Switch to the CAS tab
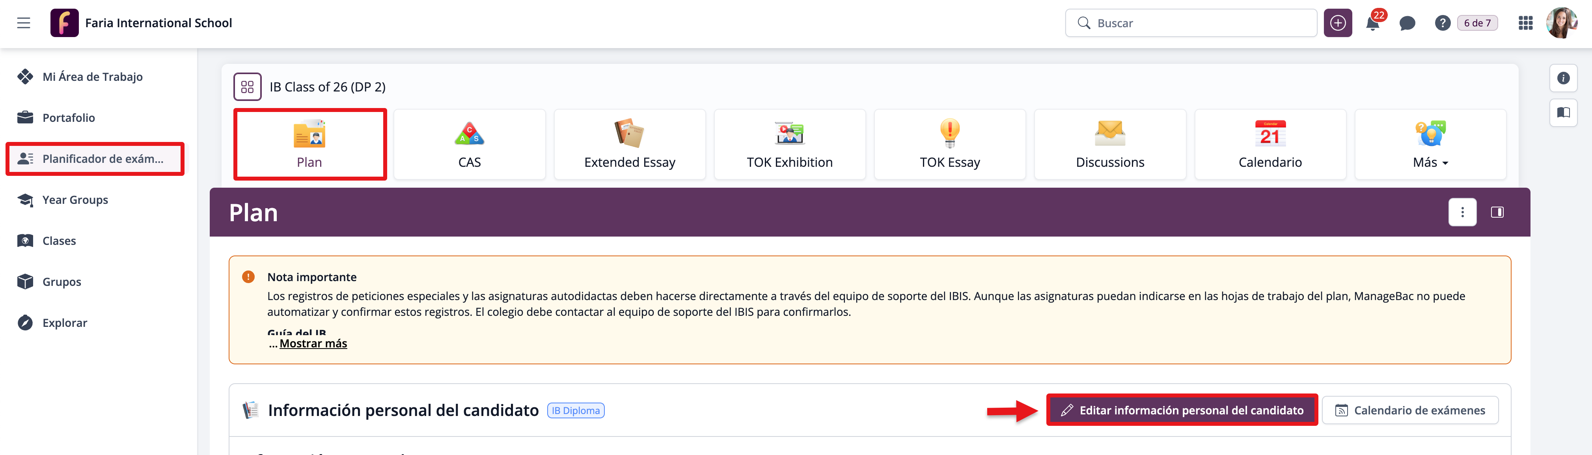The height and width of the screenshot is (455, 1592). click(x=469, y=145)
